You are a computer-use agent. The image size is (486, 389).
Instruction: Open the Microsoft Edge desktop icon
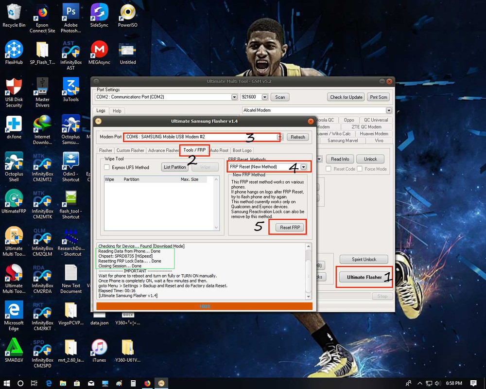point(14,316)
